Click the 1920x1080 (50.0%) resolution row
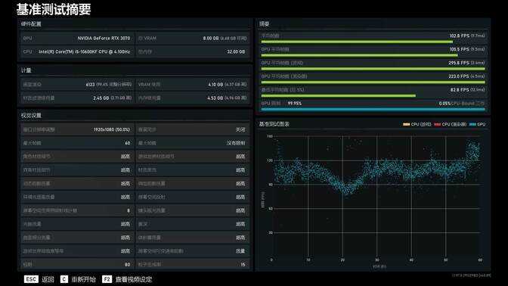508x286 pixels. 77,129
